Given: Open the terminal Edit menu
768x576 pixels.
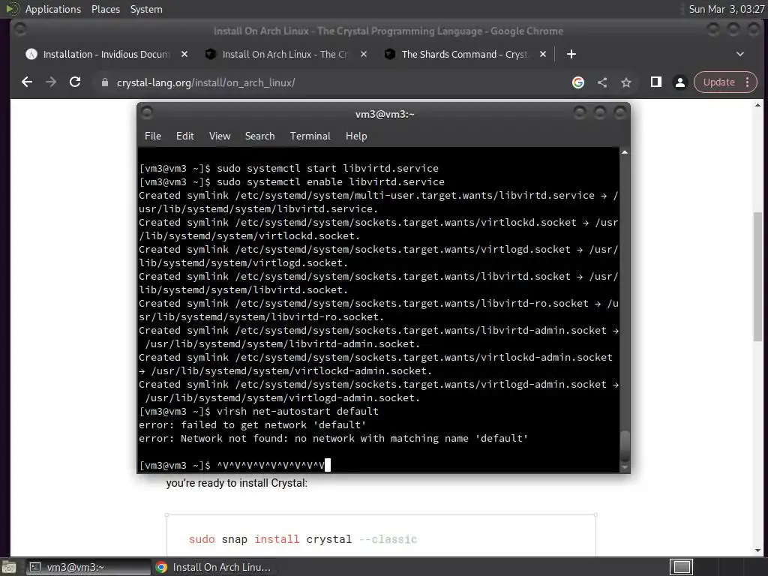Looking at the screenshot, I should tap(184, 136).
